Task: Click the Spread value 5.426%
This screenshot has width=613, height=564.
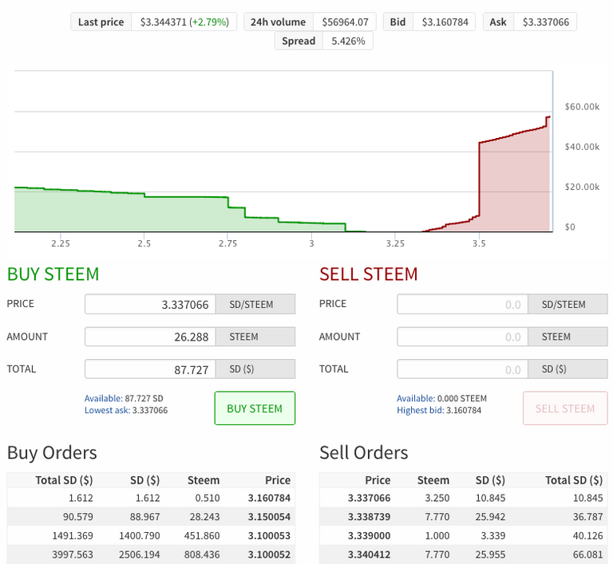Action: pyautogui.click(x=348, y=41)
